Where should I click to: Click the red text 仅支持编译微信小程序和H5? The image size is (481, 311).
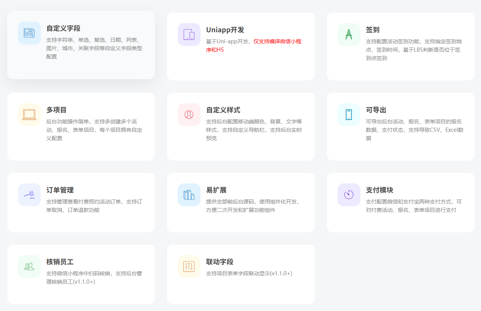click(x=277, y=41)
